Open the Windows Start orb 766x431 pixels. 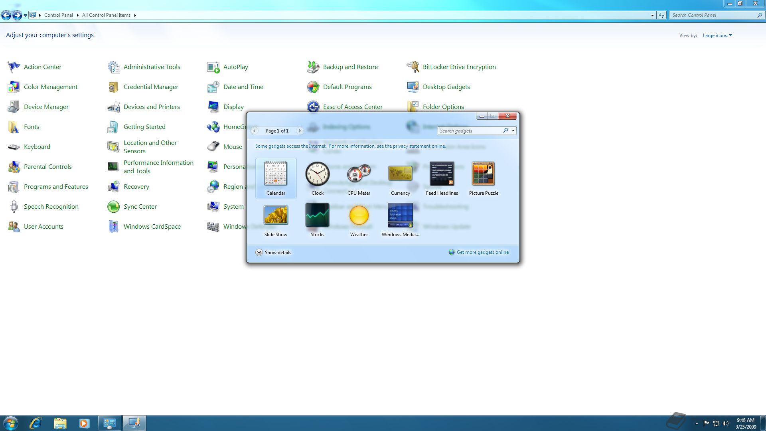coord(11,423)
